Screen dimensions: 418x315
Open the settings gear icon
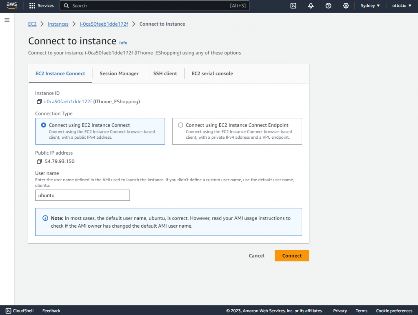click(x=346, y=6)
